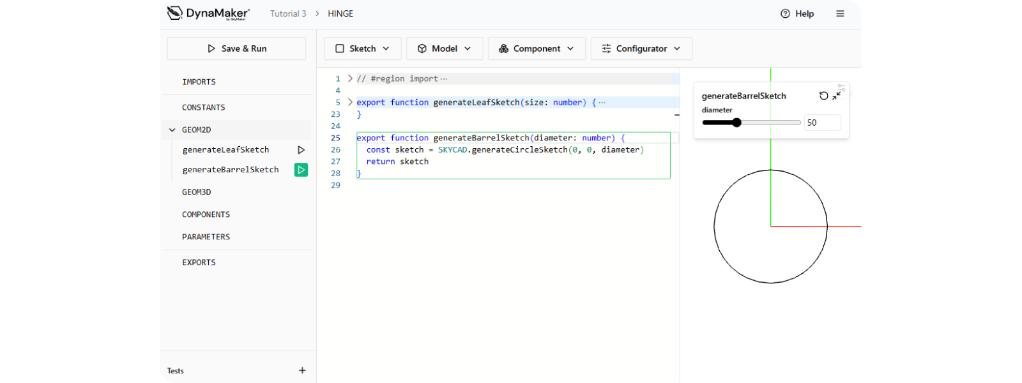
Task: Click the Help question mark icon
Action: click(785, 13)
